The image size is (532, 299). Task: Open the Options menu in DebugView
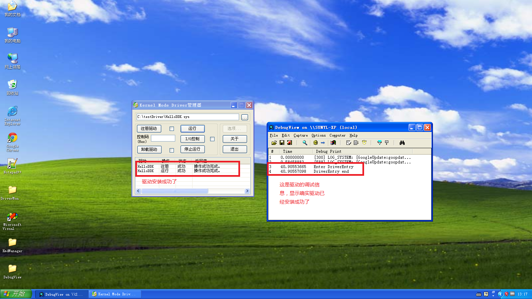(x=319, y=135)
